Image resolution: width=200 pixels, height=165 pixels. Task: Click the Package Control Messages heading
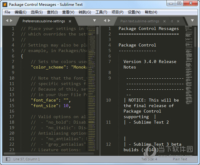pyautogui.click(x=149, y=29)
